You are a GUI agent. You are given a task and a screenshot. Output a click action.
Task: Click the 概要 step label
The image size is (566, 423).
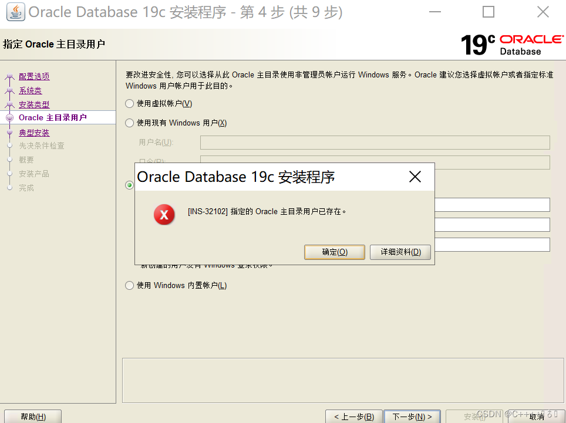pyautogui.click(x=26, y=160)
